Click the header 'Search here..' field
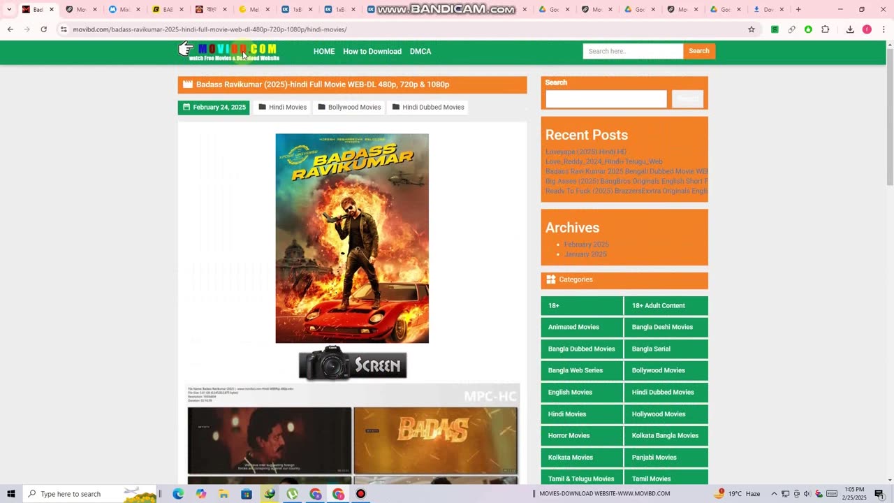Viewport: 894px width, 503px height. point(633,51)
